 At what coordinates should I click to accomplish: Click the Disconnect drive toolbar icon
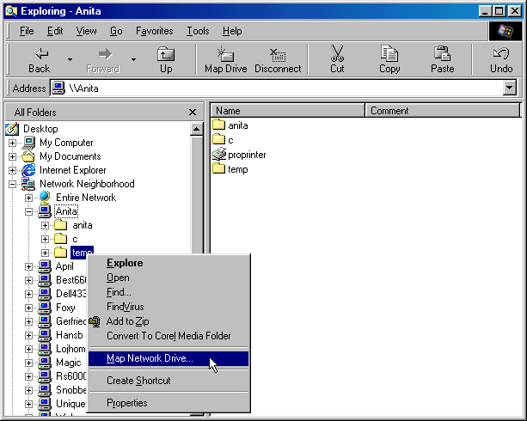(x=278, y=54)
